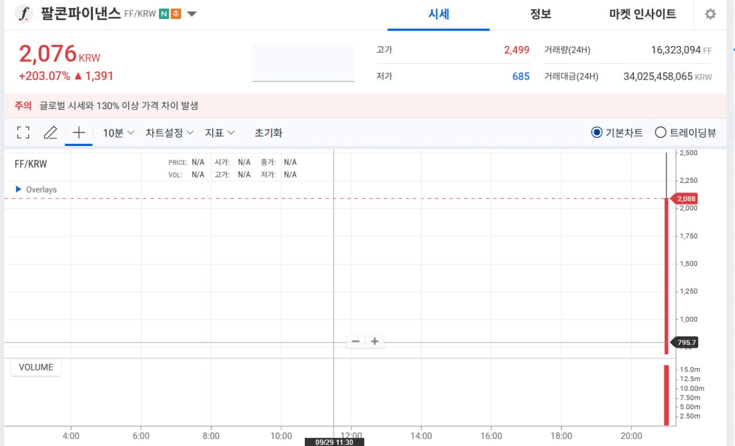Click the orange 주 caution badge
Screen dimensions: 735x446
pos(176,14)
